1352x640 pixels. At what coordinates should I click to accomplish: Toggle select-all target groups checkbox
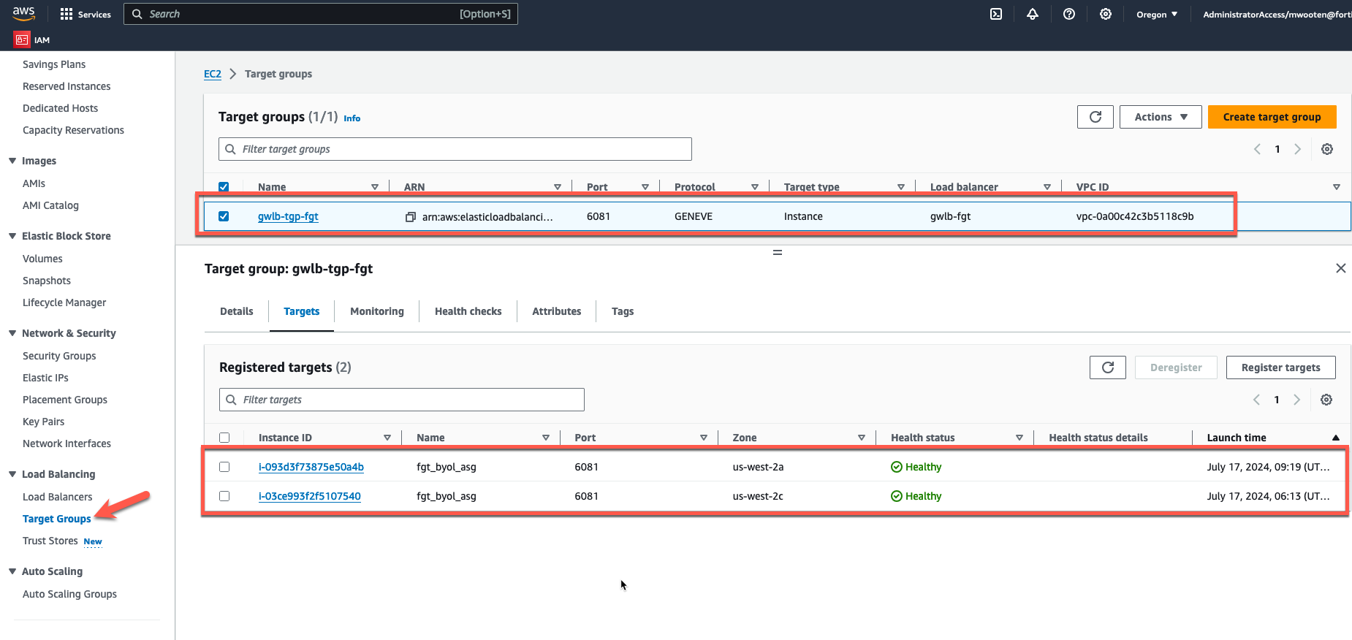pos(224,187)
